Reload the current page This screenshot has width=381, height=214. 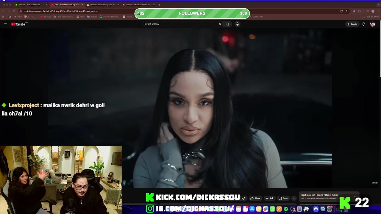click(x=14, y=11)
